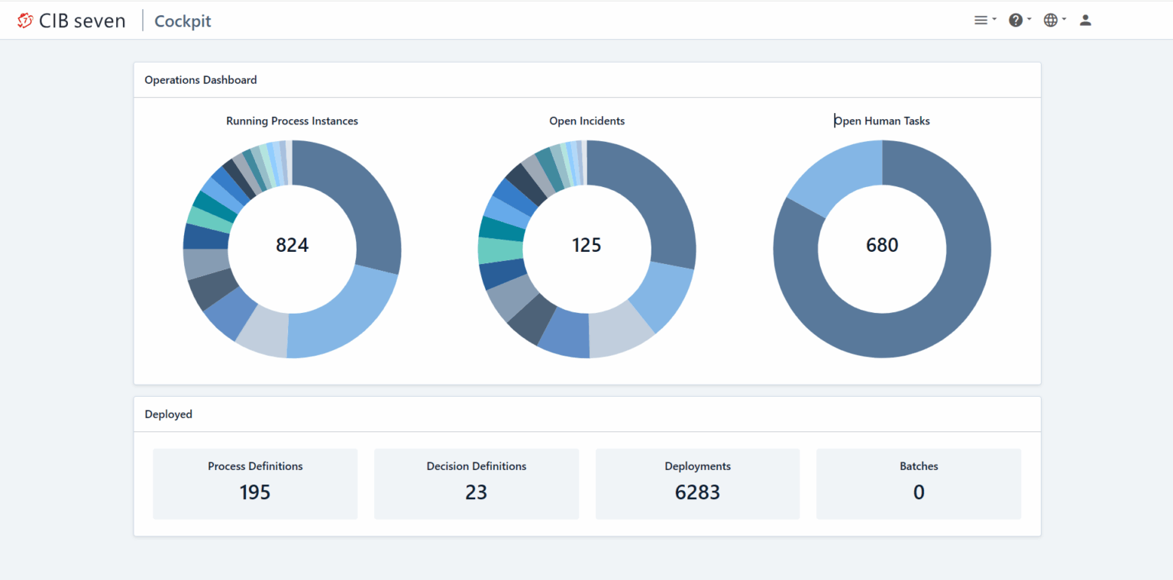Expand the dropdown caret beside the hamburger menu
This screenshot has height=580, width=1173.
994,21
